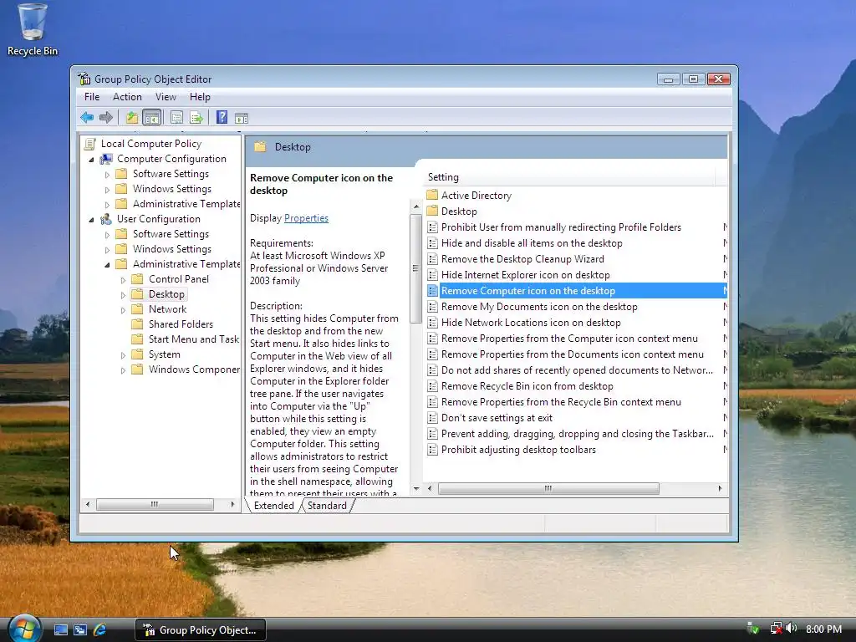Viewport: 856px width, 642px height.
Task: Expand the Windows Components tree node
Action: point(123,370)
